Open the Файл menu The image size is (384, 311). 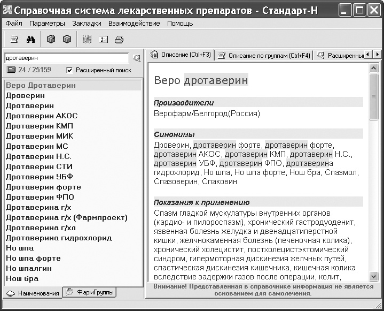tap(14, 23)
